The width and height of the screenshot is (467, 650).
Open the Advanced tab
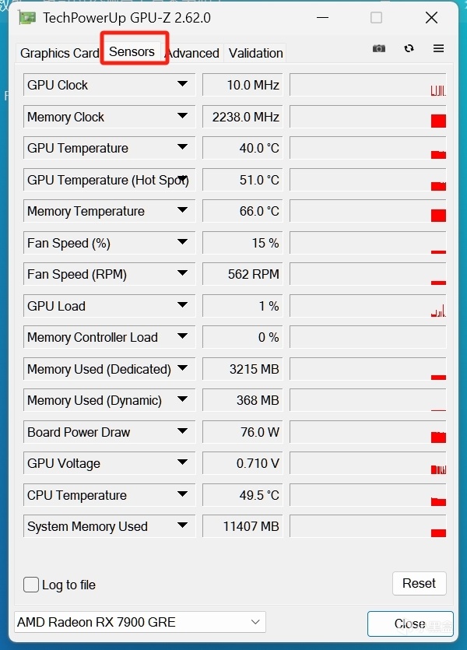point(192,53)
